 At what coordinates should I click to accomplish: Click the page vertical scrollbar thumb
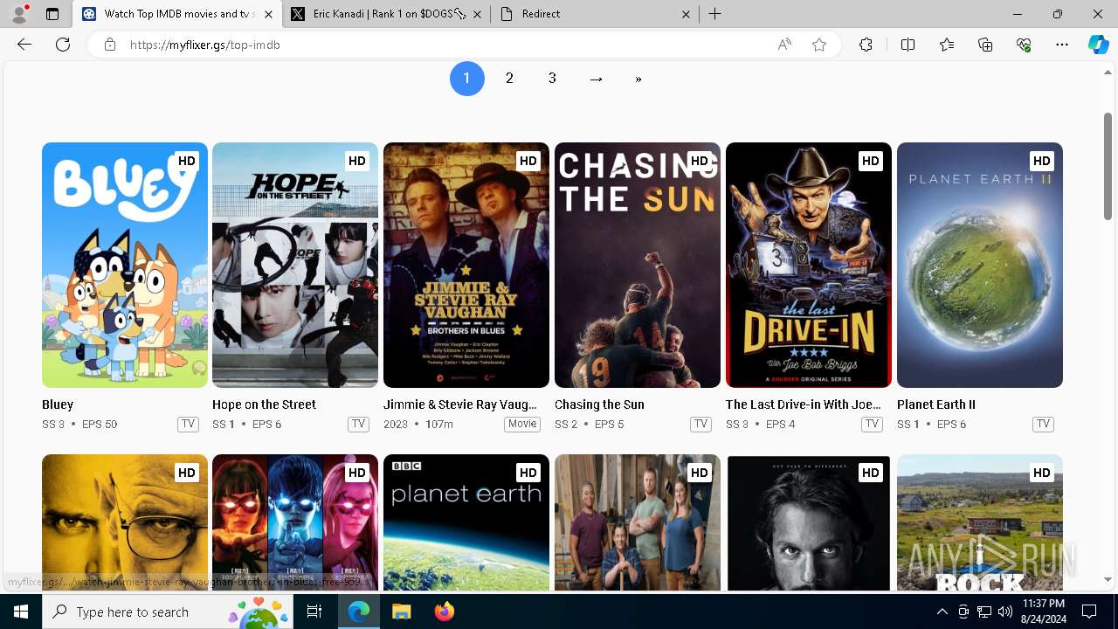(x=1108, y=166)
